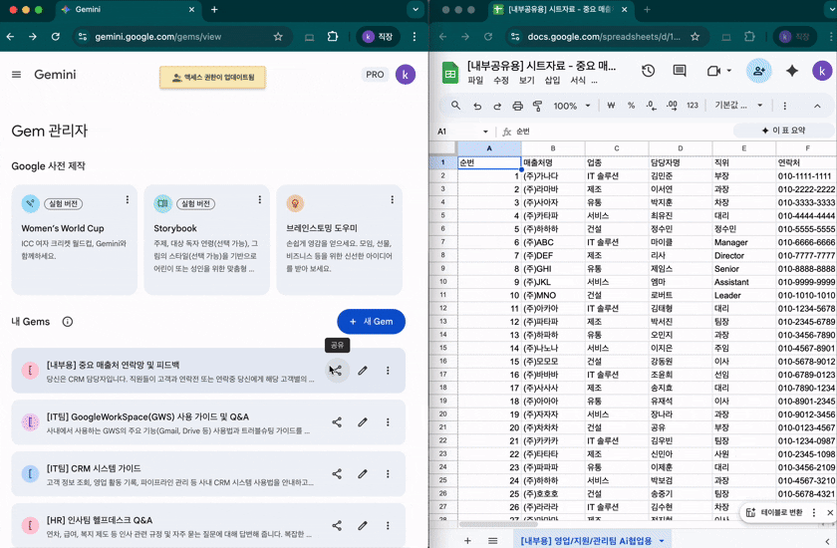The width and height of the screenshot is (837, 548).
Task: Click the Sheets search magnifier icon
Action: click(x=456, y=106)
